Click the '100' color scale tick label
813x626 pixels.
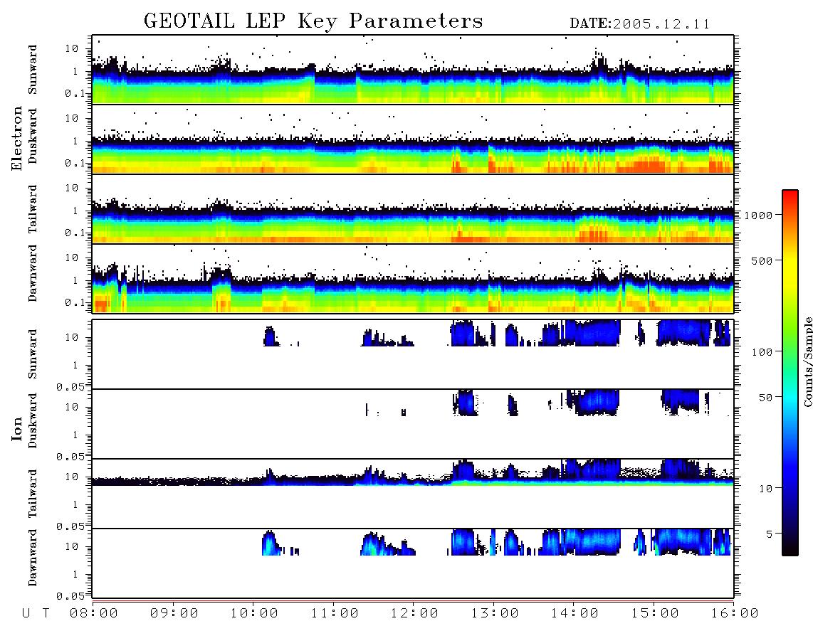(x=762, y=352)
